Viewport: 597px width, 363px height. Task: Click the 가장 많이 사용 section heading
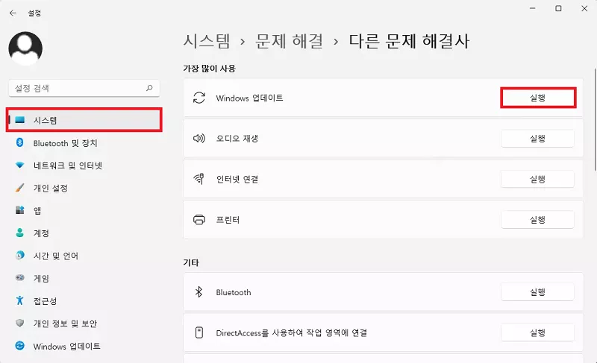coord(210,69)
